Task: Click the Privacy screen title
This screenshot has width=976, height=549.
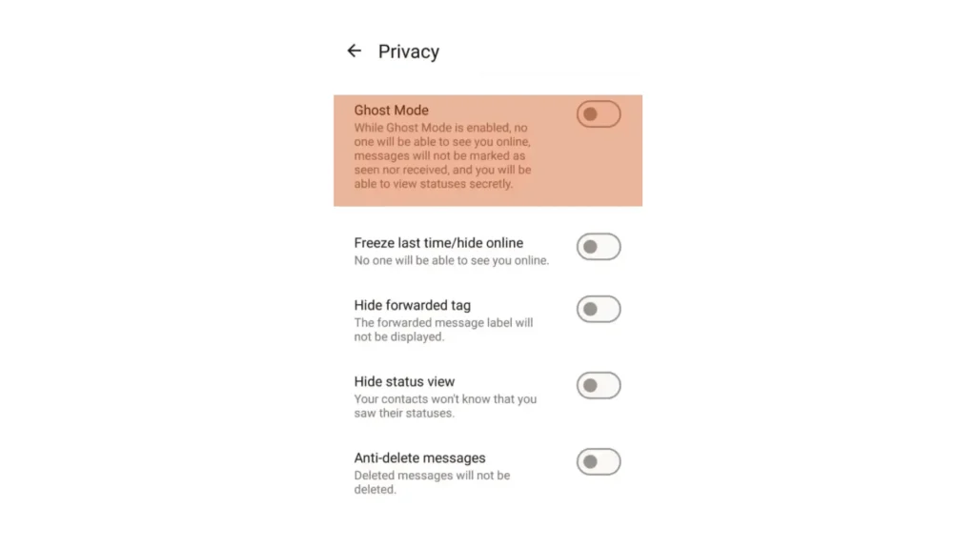Action: click(408, 51)
